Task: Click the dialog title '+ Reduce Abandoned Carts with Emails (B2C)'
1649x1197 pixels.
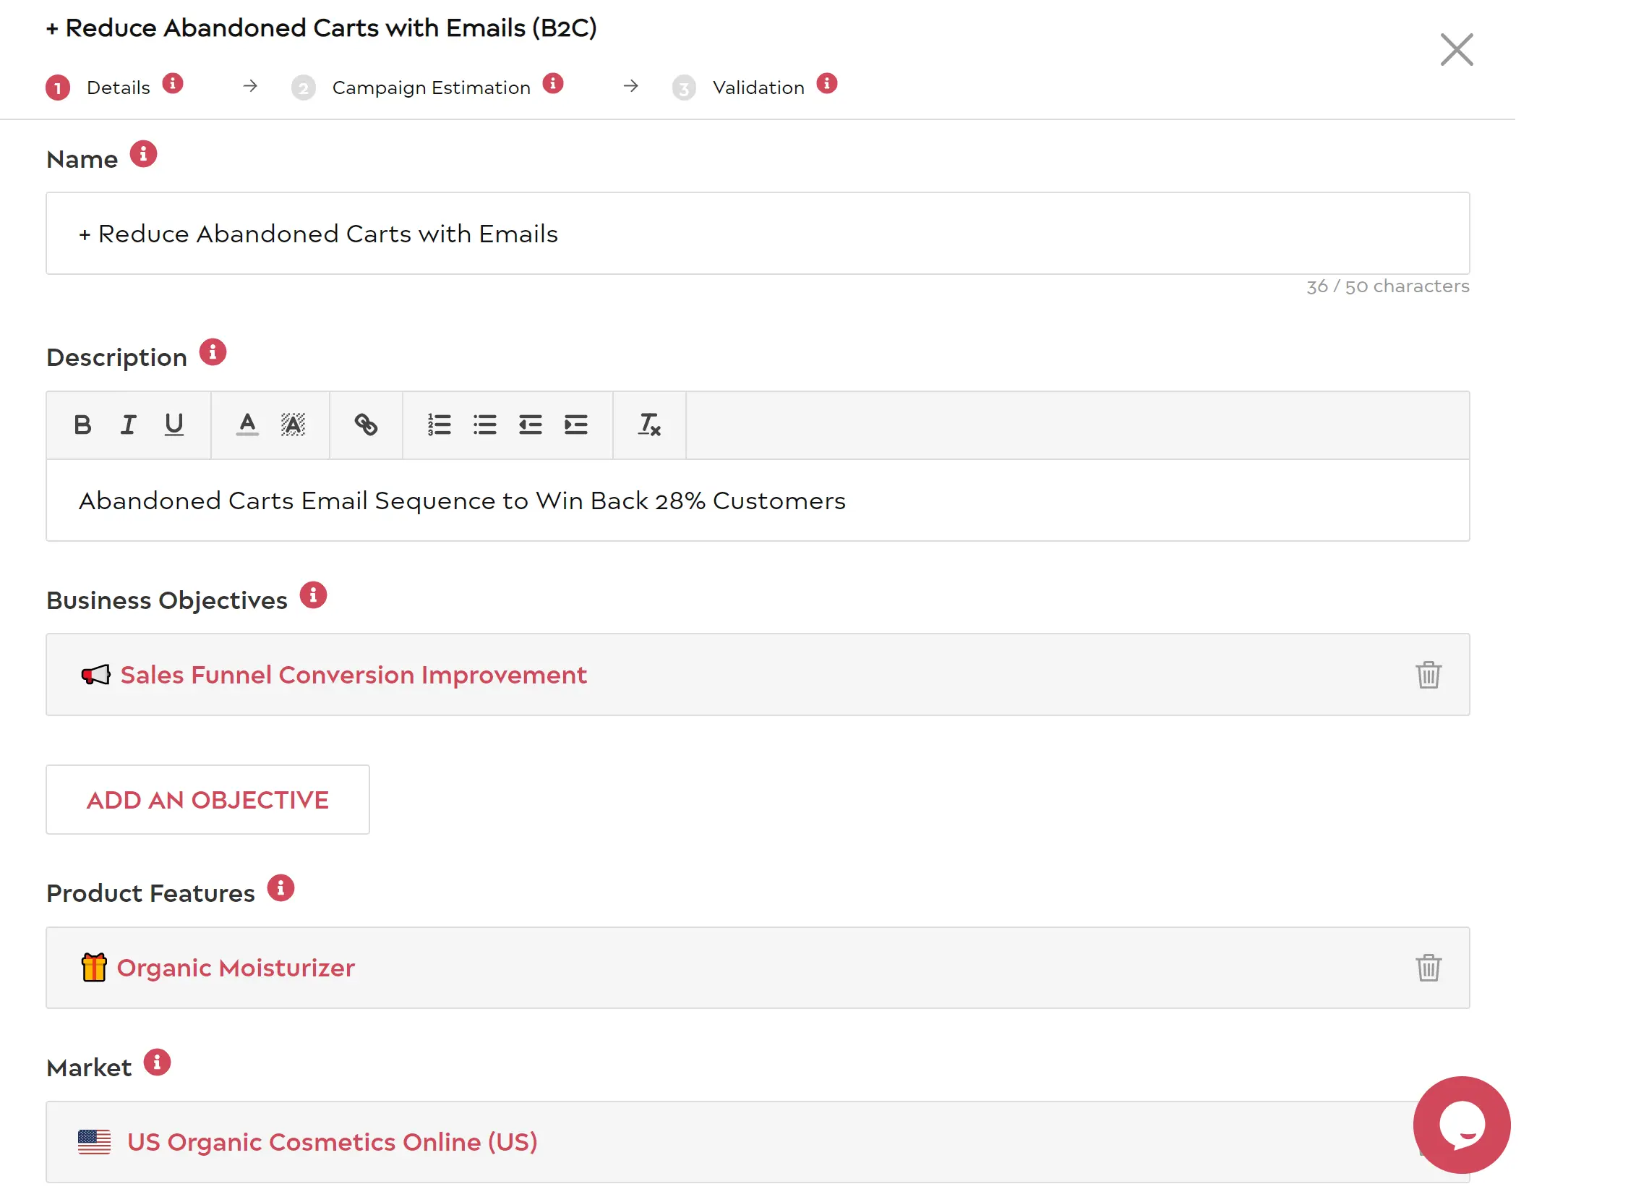Action: coord(322,27)
